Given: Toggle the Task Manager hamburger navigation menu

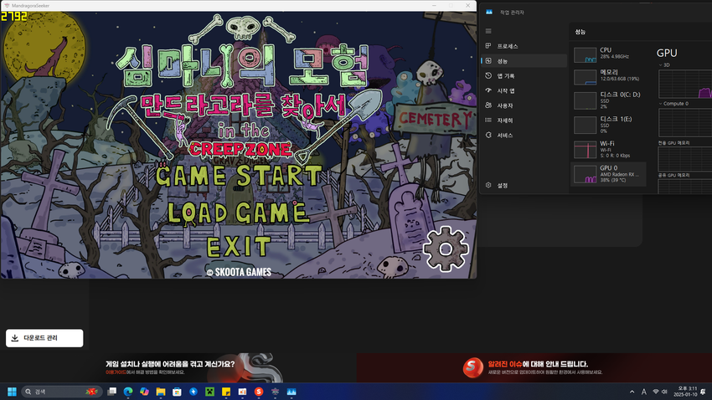Looking at the screenshot, I should click(488, 31).
